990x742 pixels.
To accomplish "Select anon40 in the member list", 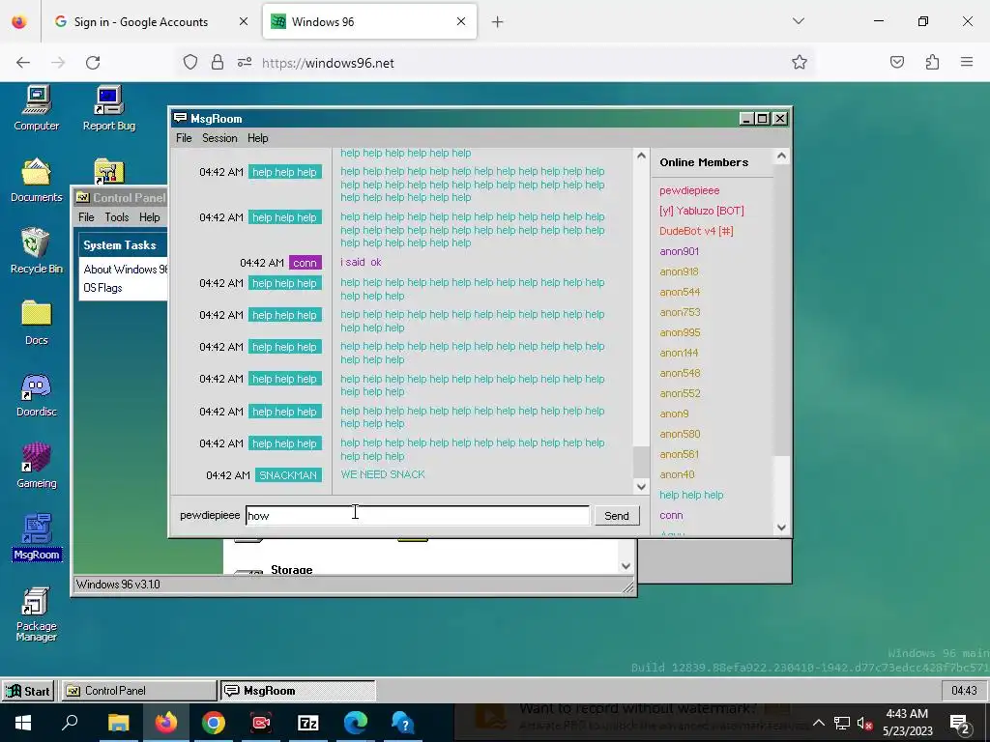I will [x=677, y=474].
